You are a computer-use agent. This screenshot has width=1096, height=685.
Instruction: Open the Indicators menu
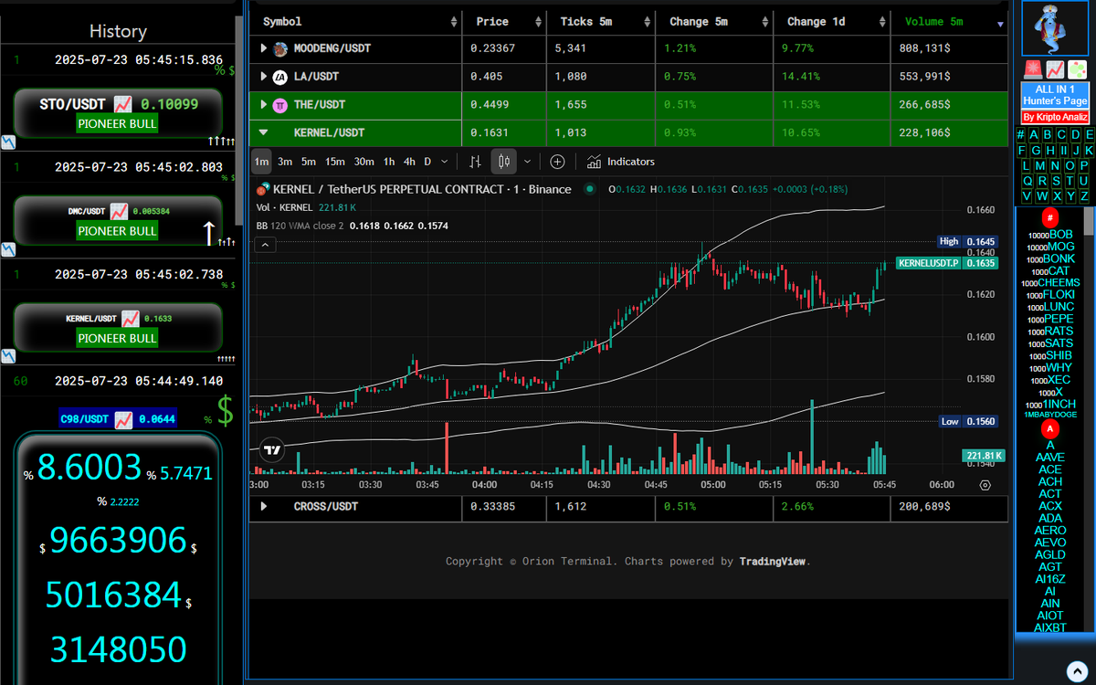[621, 162]
